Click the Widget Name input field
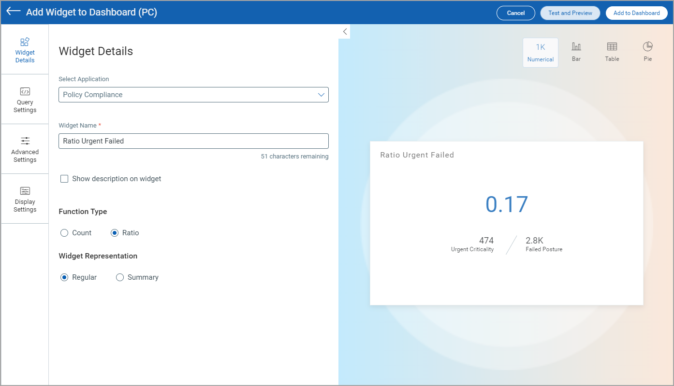This screenshot has height=386, width=674. pos(193,141)
